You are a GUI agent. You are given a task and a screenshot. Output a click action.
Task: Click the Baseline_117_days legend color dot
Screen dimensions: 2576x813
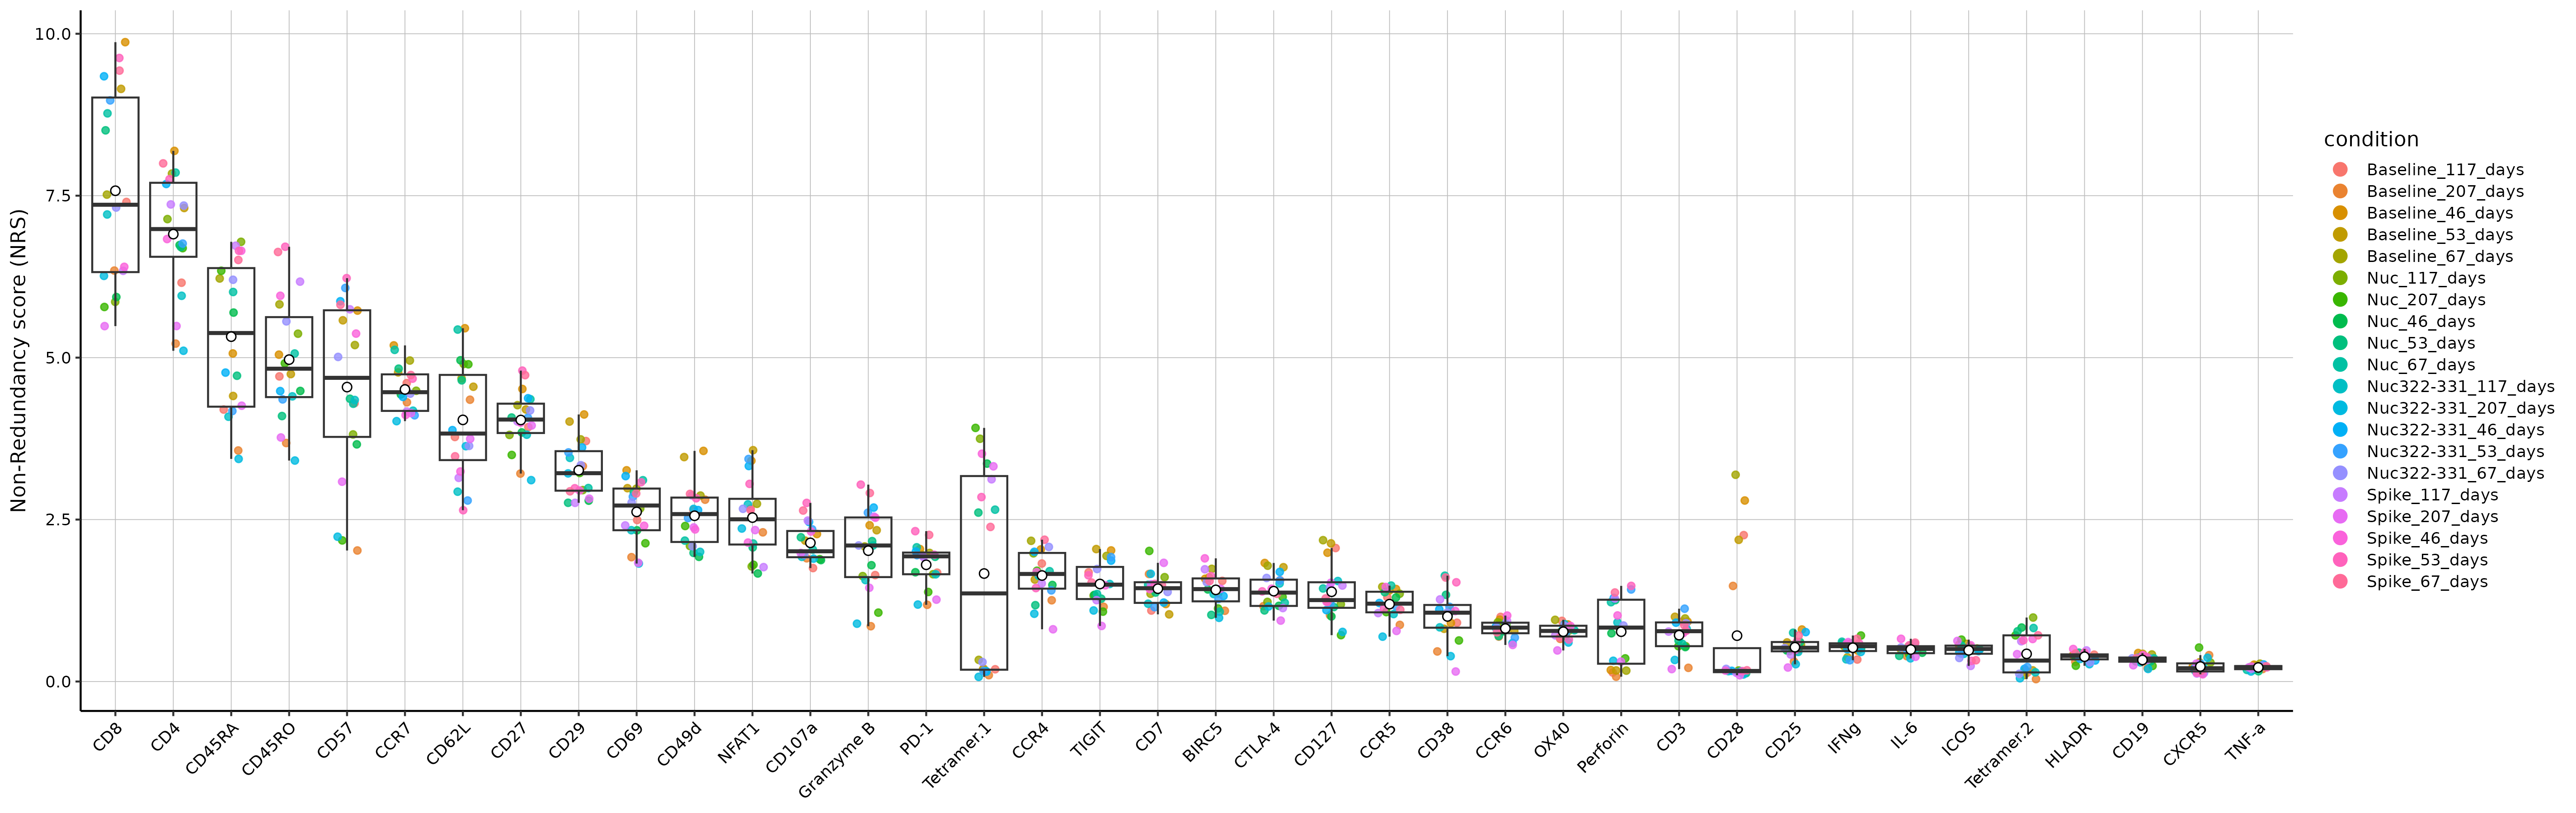(x=2340, y=170)
